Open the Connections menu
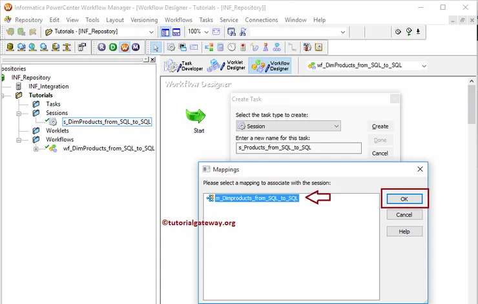The image size is (478, 304). pos(261,20)
